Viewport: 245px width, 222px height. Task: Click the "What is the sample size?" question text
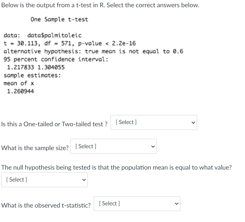(35, 148)
